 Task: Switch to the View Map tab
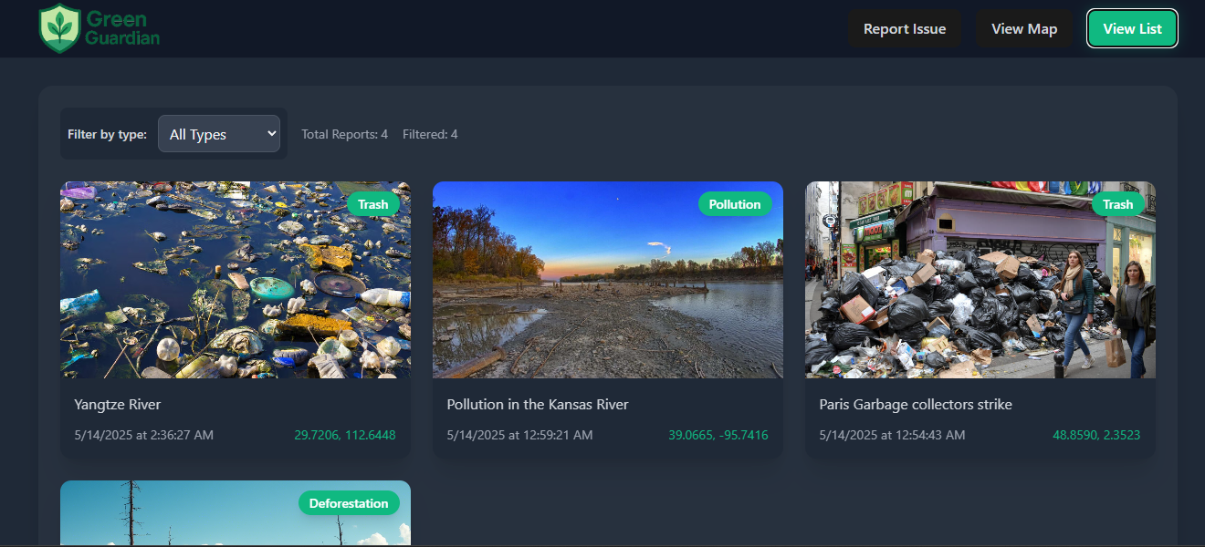click(1024, 29)
